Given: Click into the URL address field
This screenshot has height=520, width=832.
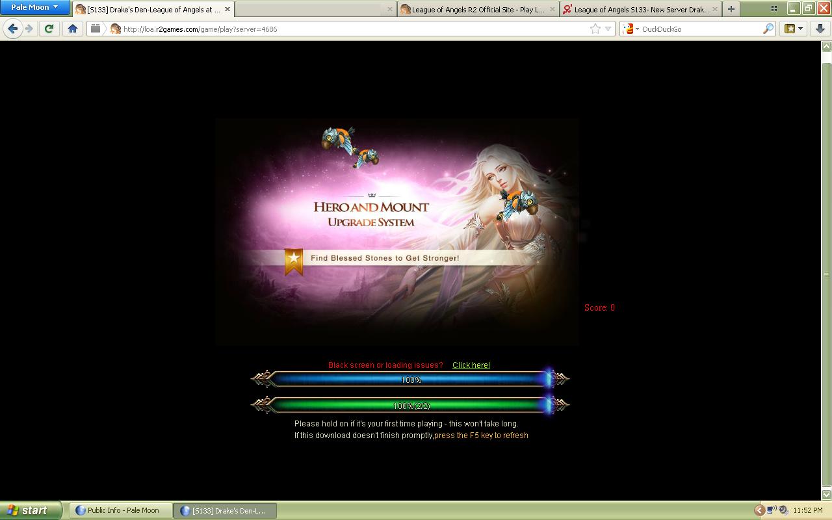Looking at the screenshot, I should [351, 29].
